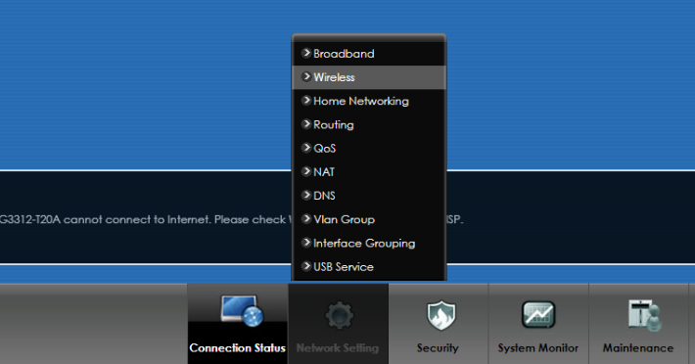Click the arrow icon beside USB Service
This screenshot has width=695, height=364.
(x=306, y=266)
